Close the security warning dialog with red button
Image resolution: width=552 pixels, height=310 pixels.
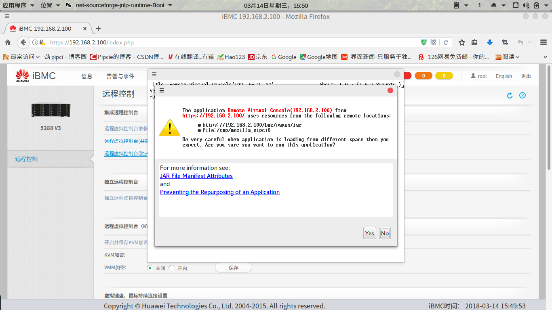390,90
